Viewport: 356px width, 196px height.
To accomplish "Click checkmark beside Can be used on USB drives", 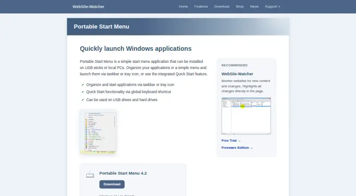I will coord(83,100).
